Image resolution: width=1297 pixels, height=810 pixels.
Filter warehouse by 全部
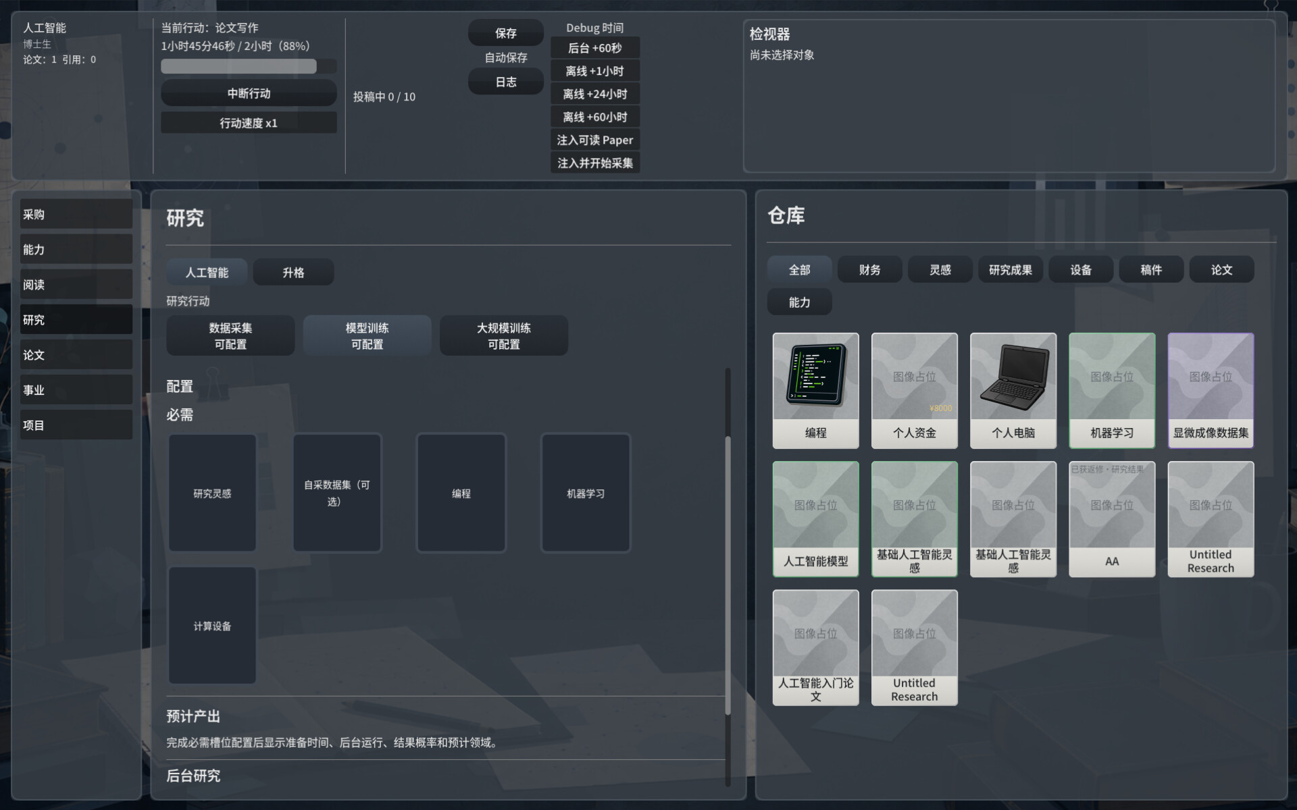[x=799, y=269]
